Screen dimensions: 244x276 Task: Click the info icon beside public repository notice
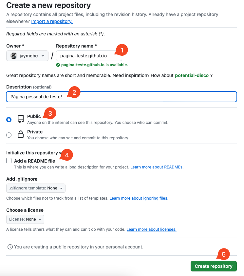pyautogui.click(x=10, y=247)
